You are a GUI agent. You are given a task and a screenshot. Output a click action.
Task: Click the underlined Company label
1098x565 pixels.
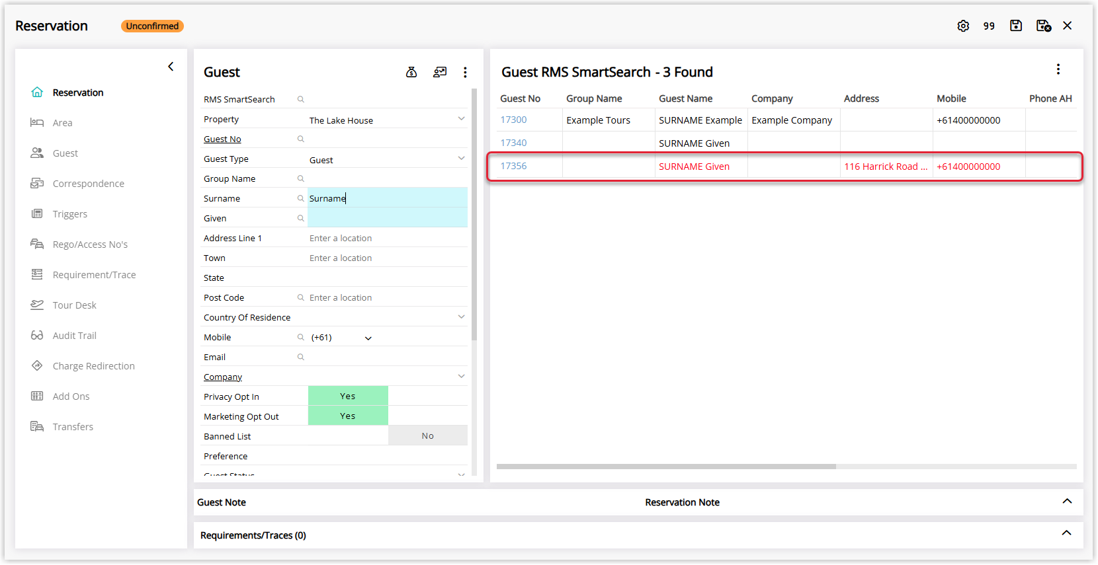click(223, 377)
